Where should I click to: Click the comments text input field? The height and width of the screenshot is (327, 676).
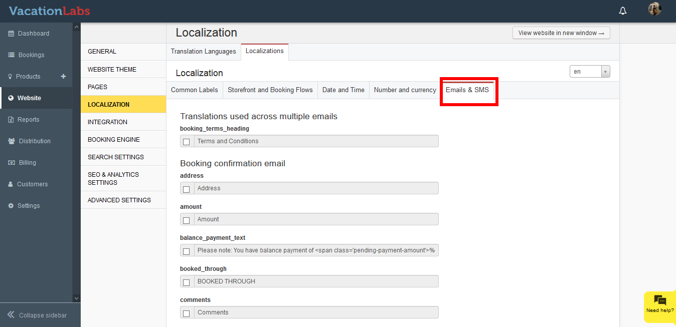coord(316,312)
